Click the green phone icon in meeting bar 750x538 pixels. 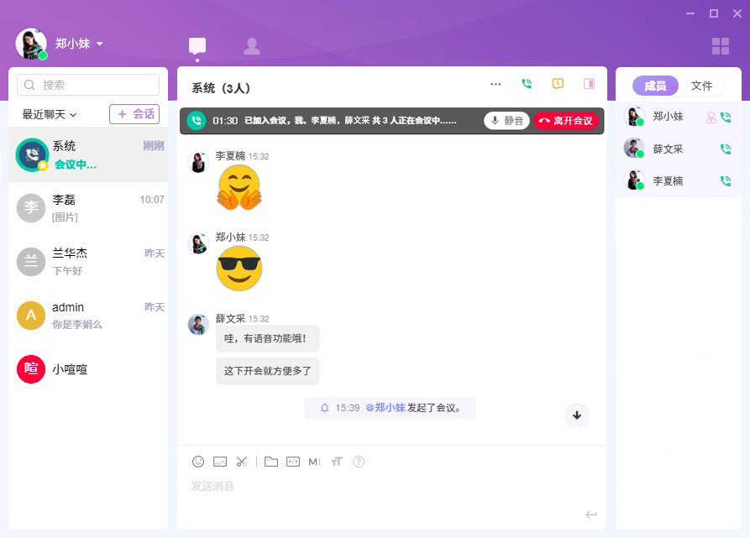pos(197,121)
